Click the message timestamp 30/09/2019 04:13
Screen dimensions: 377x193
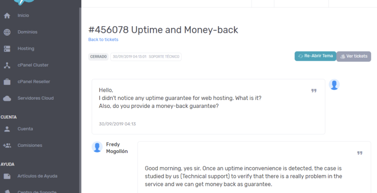118,124
